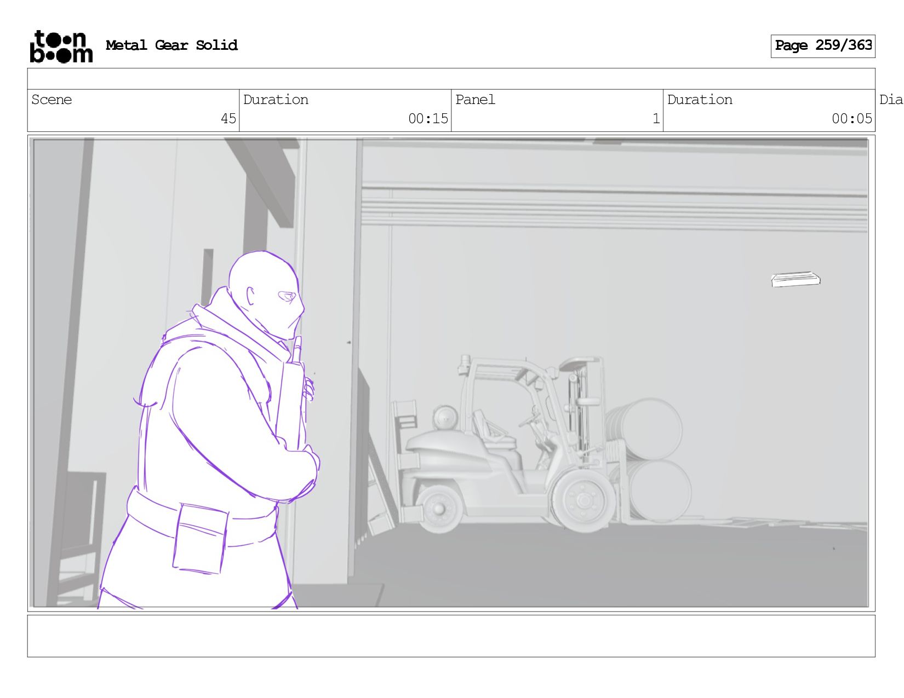Click the empty notes box below the panel
904x698 pixels.
[451, 636]
